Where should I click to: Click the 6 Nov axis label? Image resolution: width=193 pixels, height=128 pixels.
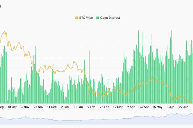[x=25, y=107]
